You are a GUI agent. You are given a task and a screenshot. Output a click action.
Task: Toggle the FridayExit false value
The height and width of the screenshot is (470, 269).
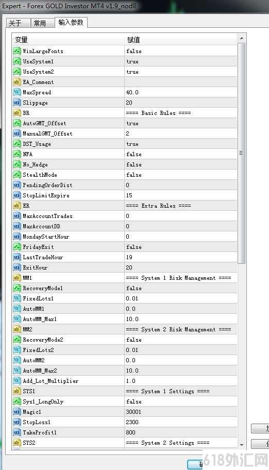point(180,247)
